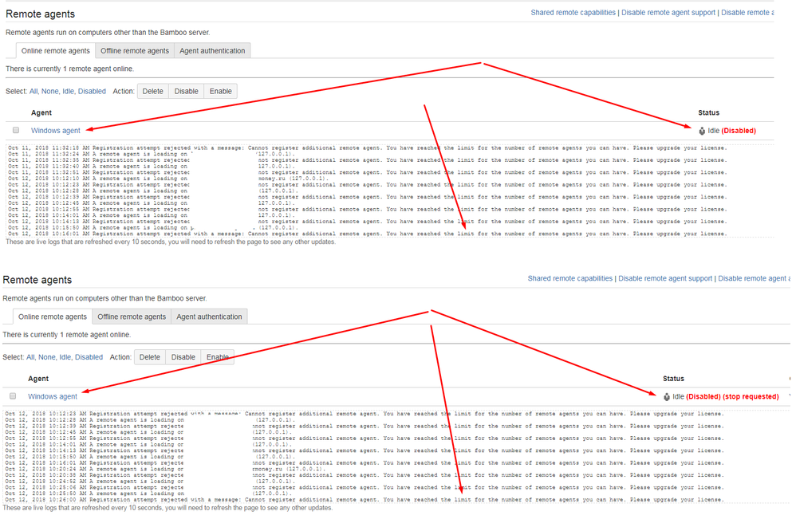Screen dimensions: 796x531
Task: Click log line 'Oct 11, 2018 11:32:40 AM'
Action: [152, 167]
